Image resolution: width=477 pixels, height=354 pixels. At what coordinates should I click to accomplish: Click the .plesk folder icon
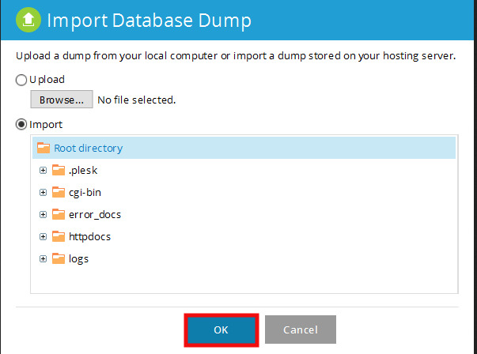pos(59,170)
